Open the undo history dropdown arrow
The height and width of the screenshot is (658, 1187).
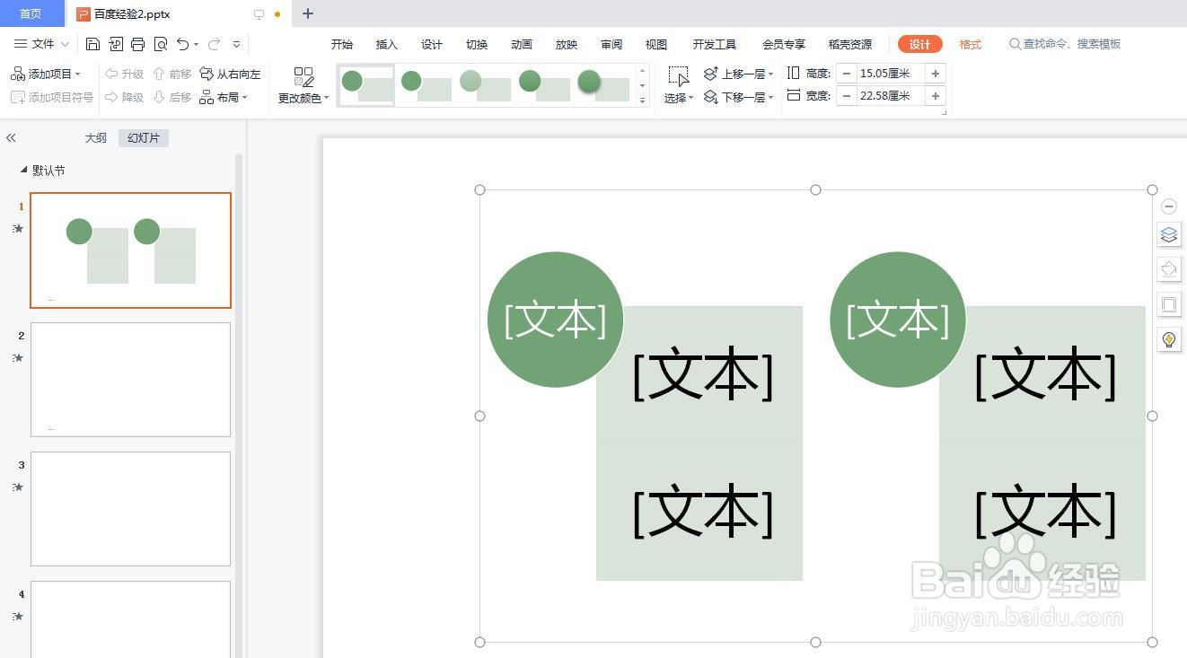click(x=196, y=44)
